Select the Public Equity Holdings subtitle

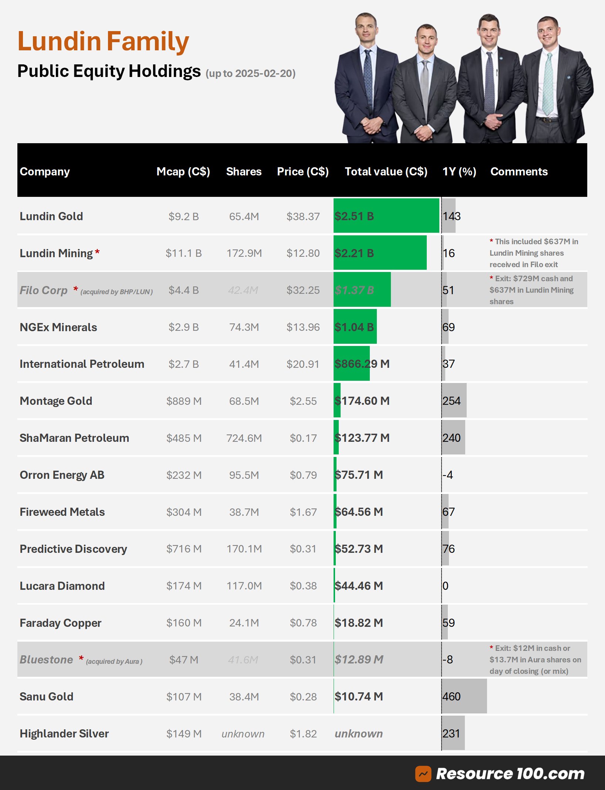[x=109, y=71]
